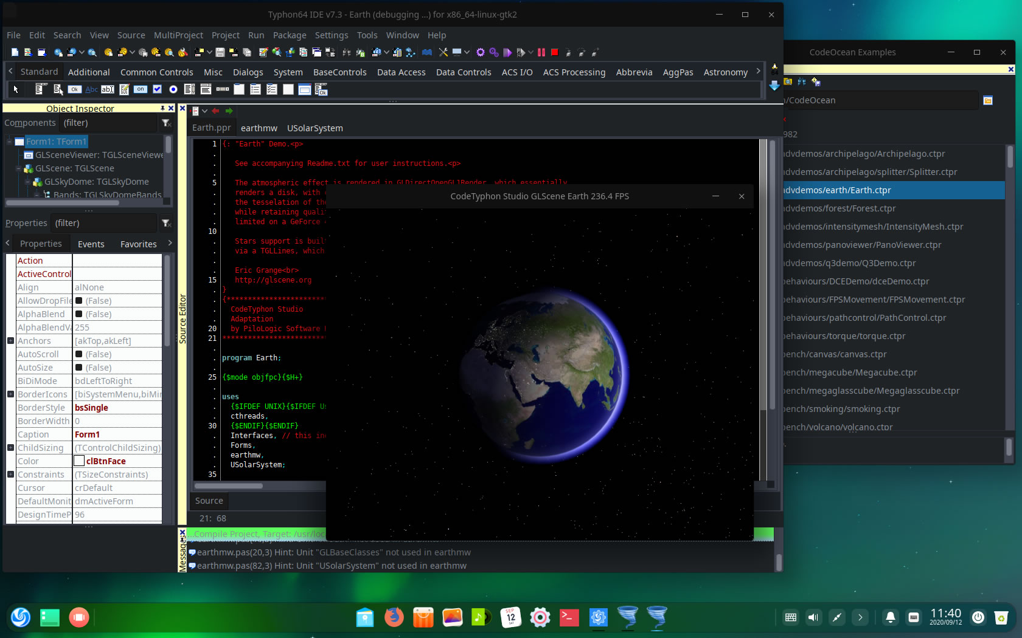Pick the TMemo component icon

124,89
